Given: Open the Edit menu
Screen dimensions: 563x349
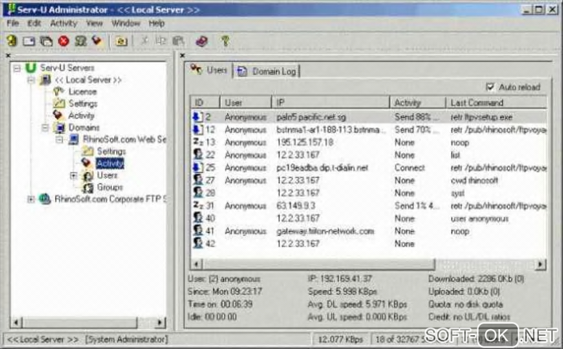Looking at the screenshot, I should pos(34,24).
